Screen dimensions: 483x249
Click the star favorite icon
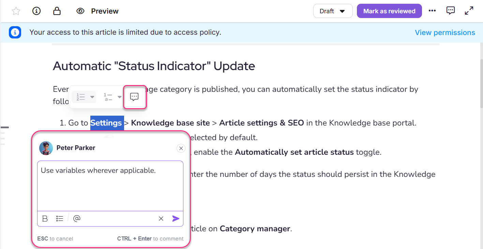(16, 11)
